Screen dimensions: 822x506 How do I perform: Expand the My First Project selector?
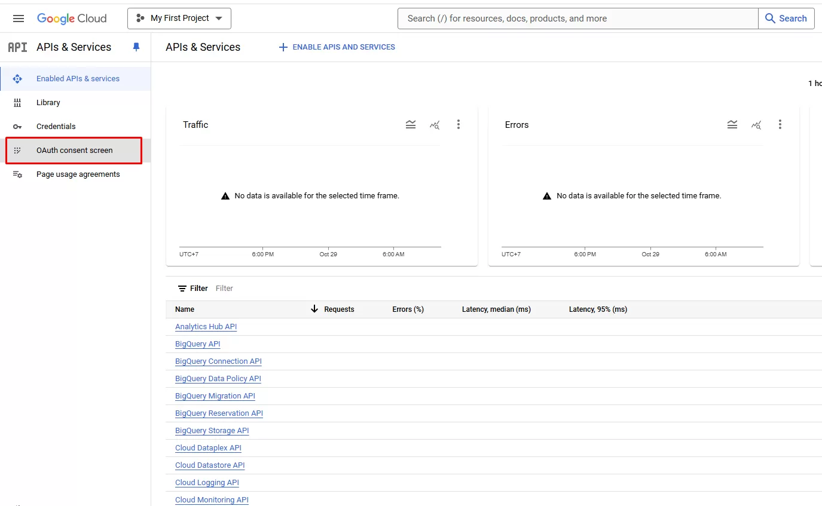pyautogui.click(x=179, y=19)
